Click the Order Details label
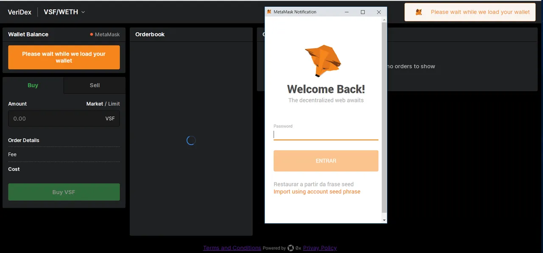The width and height of the screenshot is (543, 253). (x=24, y=140)
